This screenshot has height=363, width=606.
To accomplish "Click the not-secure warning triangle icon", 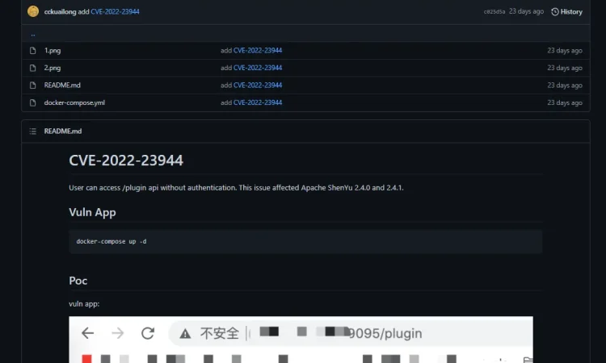I will click(x=185, y=334).
